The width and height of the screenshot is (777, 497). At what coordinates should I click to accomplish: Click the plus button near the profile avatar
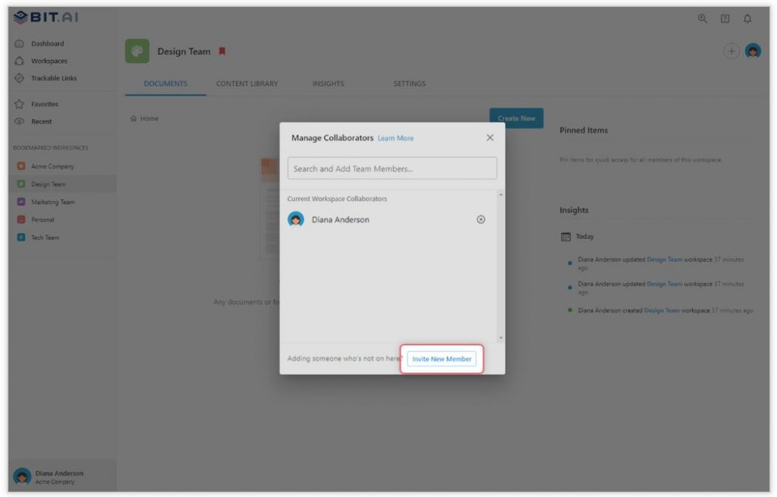tap(731, 51)
